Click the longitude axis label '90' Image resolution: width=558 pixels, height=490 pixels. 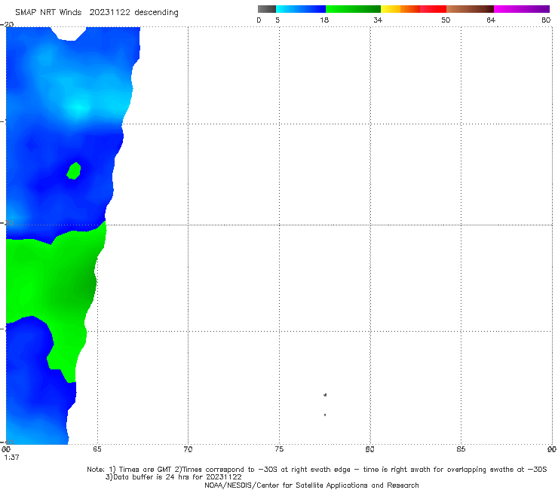pyautogui.click(x=552, y=449)
